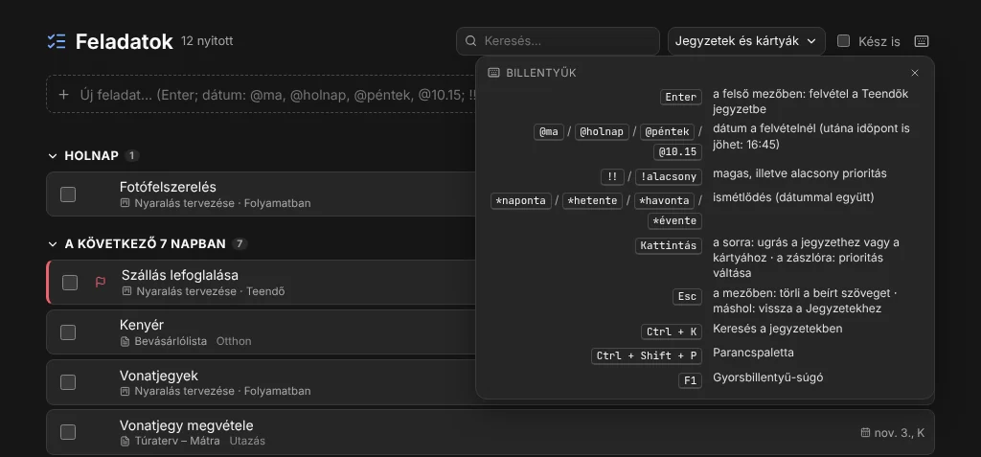Check off the Vonatjegyek task
The width and height of the screenshot is (981, 457).
coord(68,382)
